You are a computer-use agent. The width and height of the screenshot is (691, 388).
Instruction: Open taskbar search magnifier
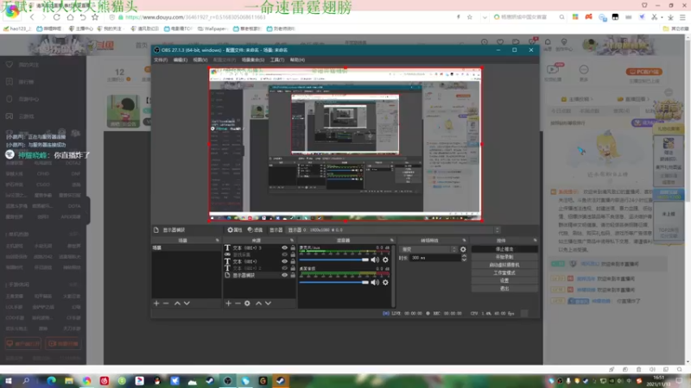point(26,380)
